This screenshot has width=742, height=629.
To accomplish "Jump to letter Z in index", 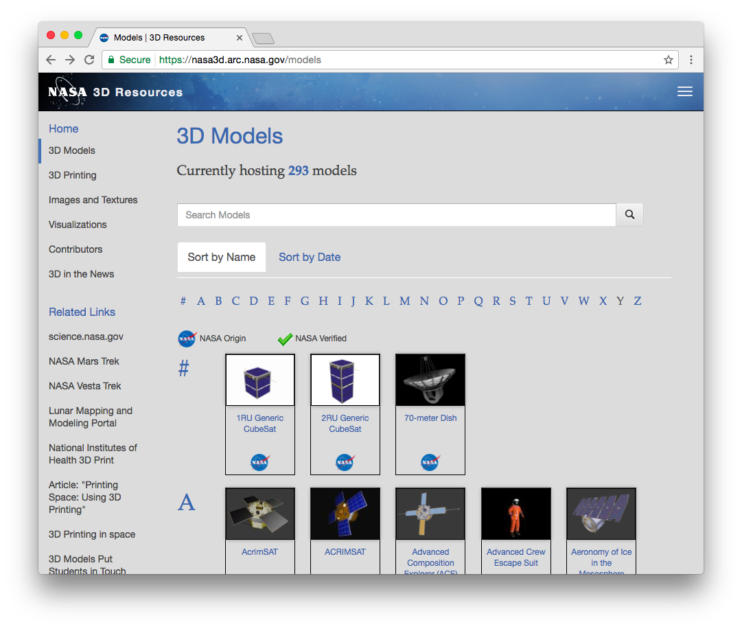I will 638,301.
